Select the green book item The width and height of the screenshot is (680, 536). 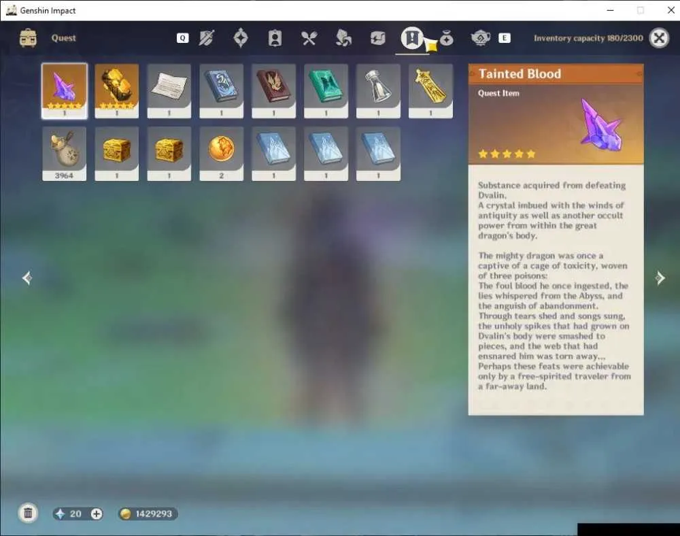(326, 91)
